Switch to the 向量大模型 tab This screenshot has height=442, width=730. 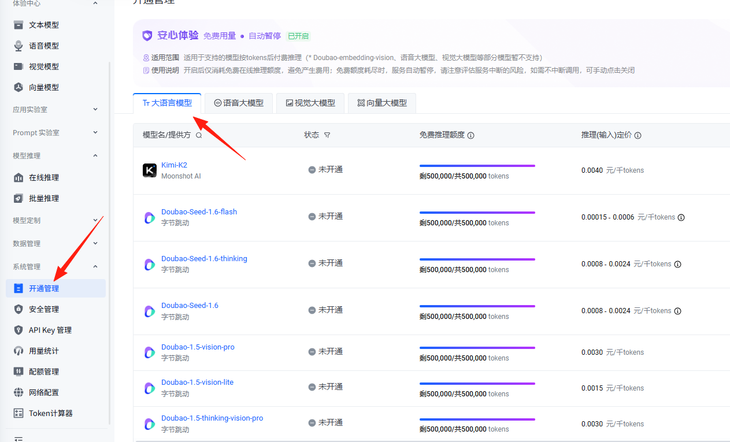coord(382,103)
